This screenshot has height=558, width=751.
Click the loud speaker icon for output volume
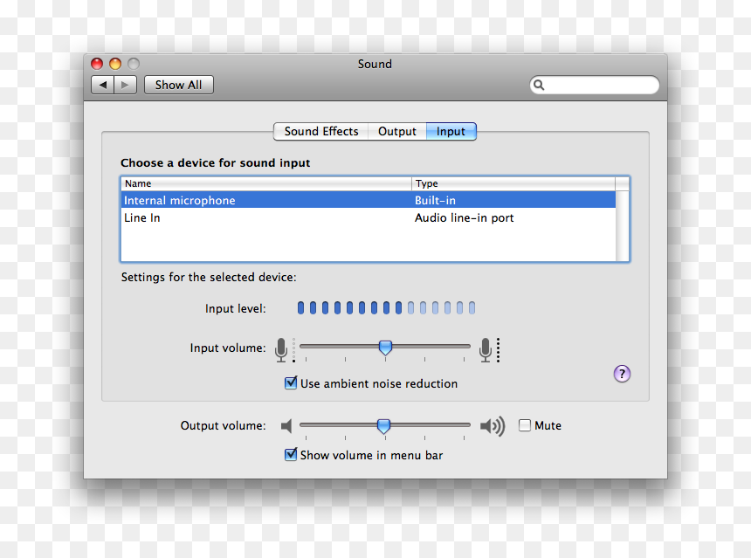pos(492,425)
